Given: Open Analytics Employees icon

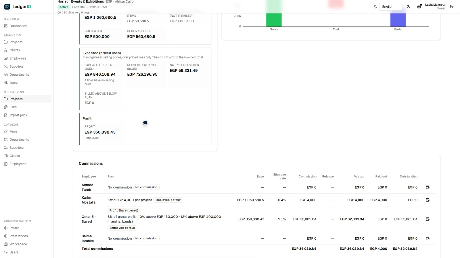Looking at the screenshot, I should (x=6, y=58).
